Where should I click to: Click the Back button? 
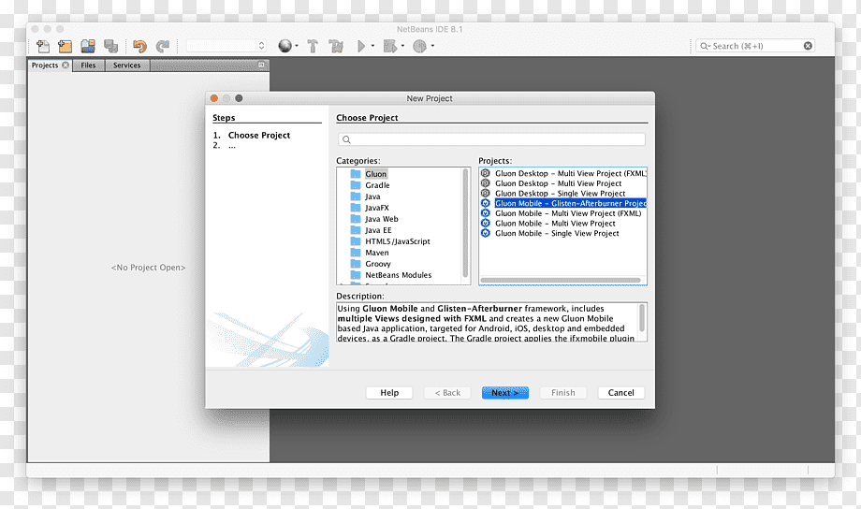click(x=447, y=393)
